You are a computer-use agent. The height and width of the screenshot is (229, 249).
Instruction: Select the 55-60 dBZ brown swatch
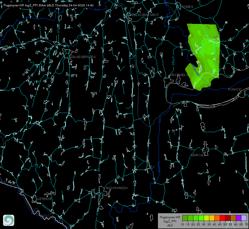(233, 218)
